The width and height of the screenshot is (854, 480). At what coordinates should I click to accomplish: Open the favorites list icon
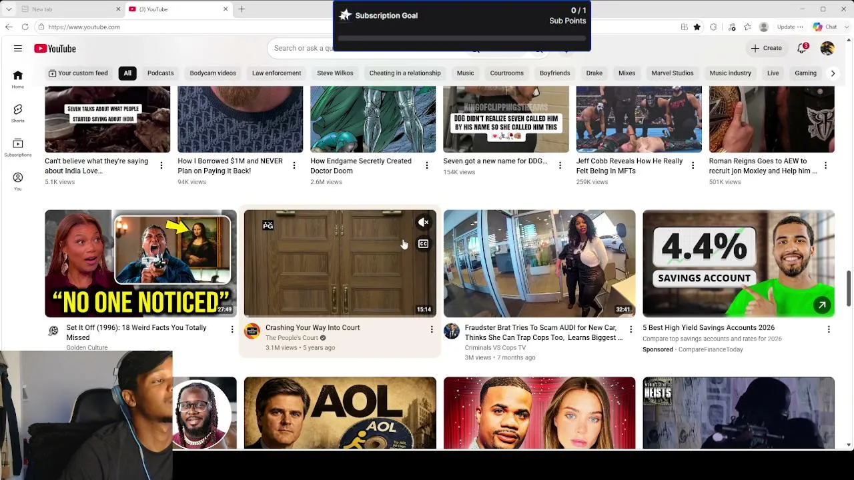coord(748,27)
